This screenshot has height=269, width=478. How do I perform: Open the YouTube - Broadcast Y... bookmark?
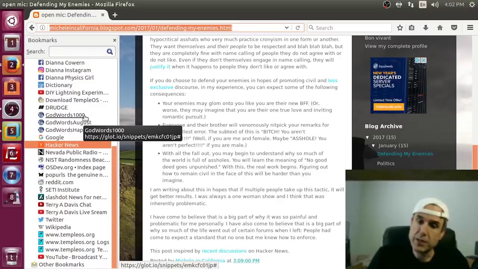(x=76, y=257)
